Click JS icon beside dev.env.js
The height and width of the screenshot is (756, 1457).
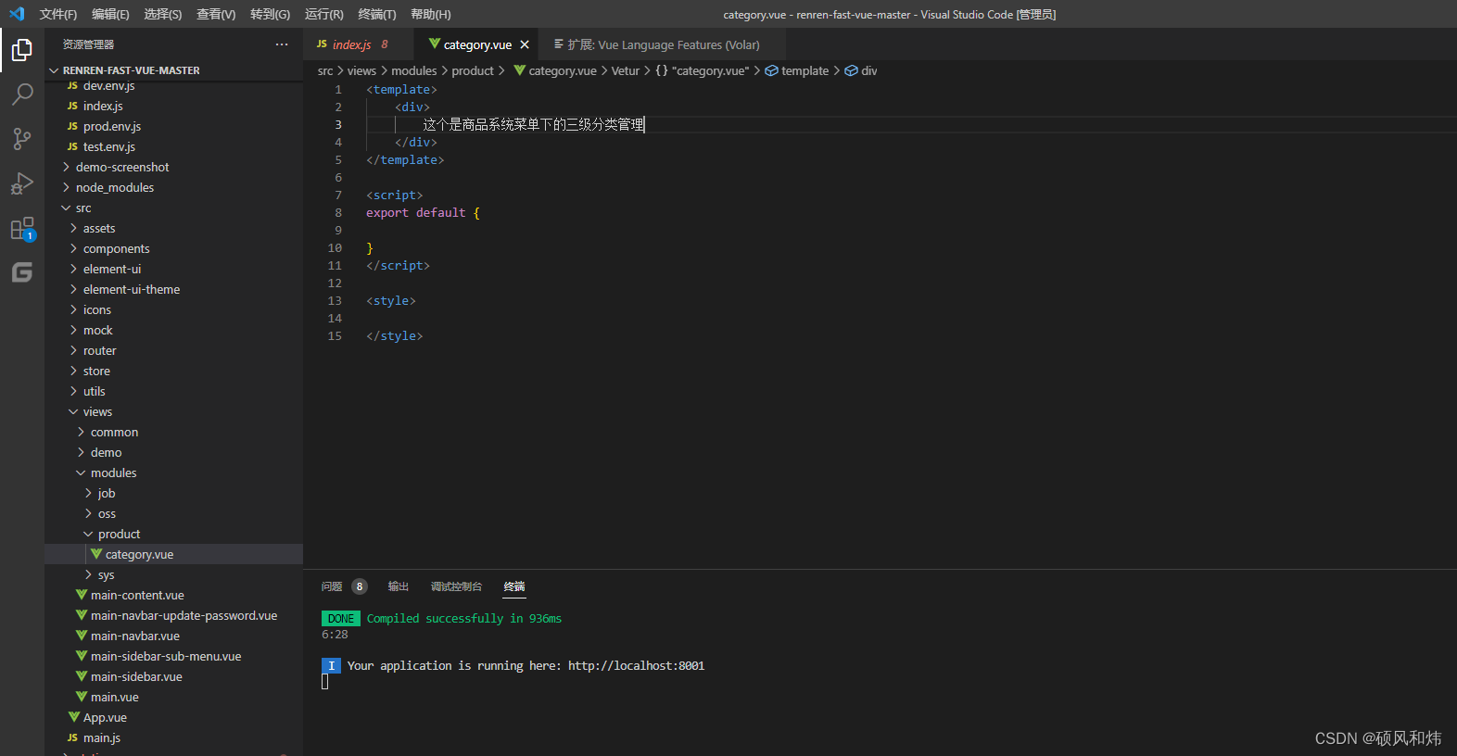coord(72,85)
